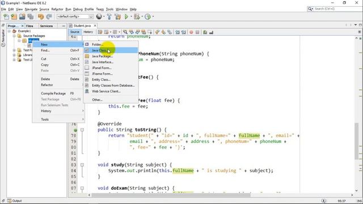Image resolution: width=363 pixels, height=204 pixels.
Task: Click the Source editor view button
Action: coord(74,32)
